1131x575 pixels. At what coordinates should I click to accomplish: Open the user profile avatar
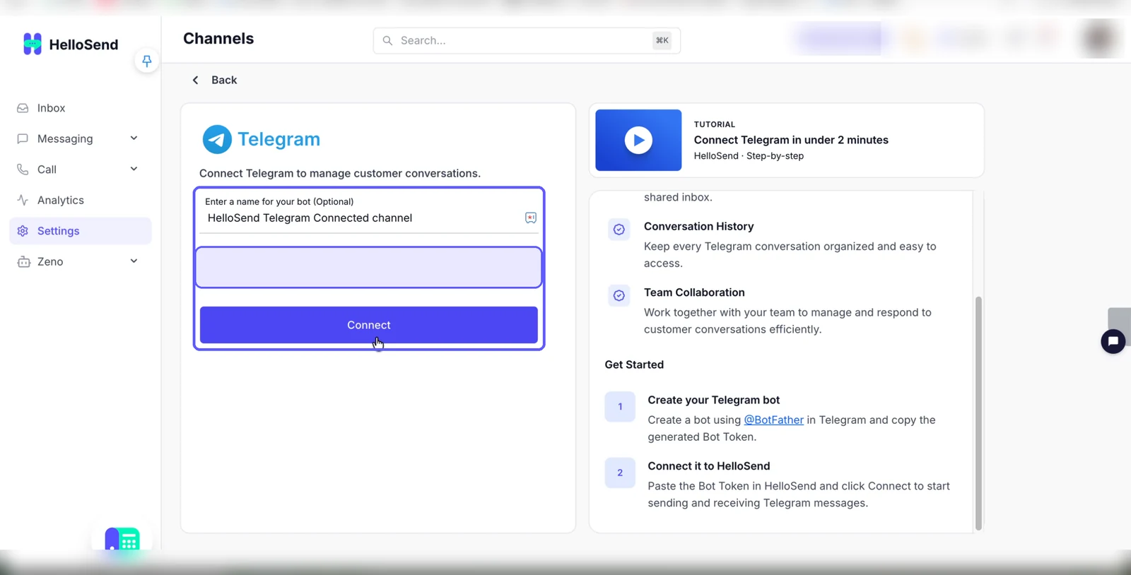tap(1099, 39)
